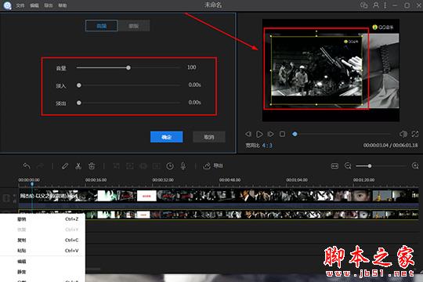Step forward with next frame button
Viewport: 423px width, 282px height.
tap(270, 134)
